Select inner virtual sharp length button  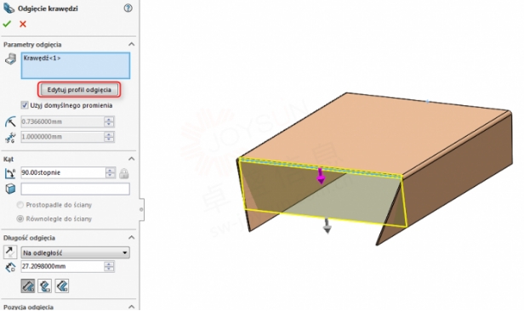[45, 286]
